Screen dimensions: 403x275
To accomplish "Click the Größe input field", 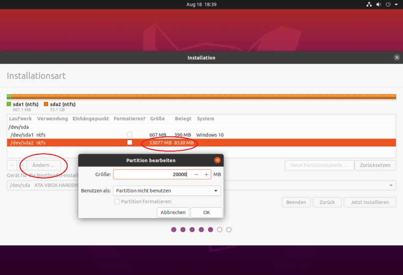I will pyautogui.click(x=152, y=174).
